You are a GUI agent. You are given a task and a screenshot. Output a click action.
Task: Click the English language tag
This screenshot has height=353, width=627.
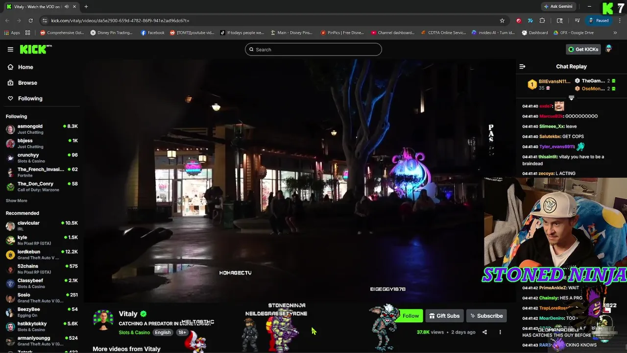coord(163,332)
